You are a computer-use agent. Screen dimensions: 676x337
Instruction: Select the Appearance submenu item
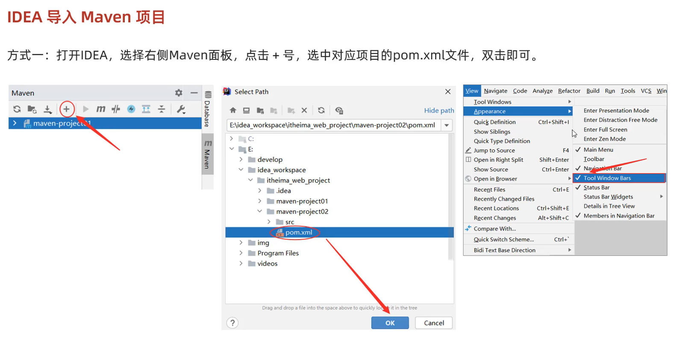pos(489,111)
